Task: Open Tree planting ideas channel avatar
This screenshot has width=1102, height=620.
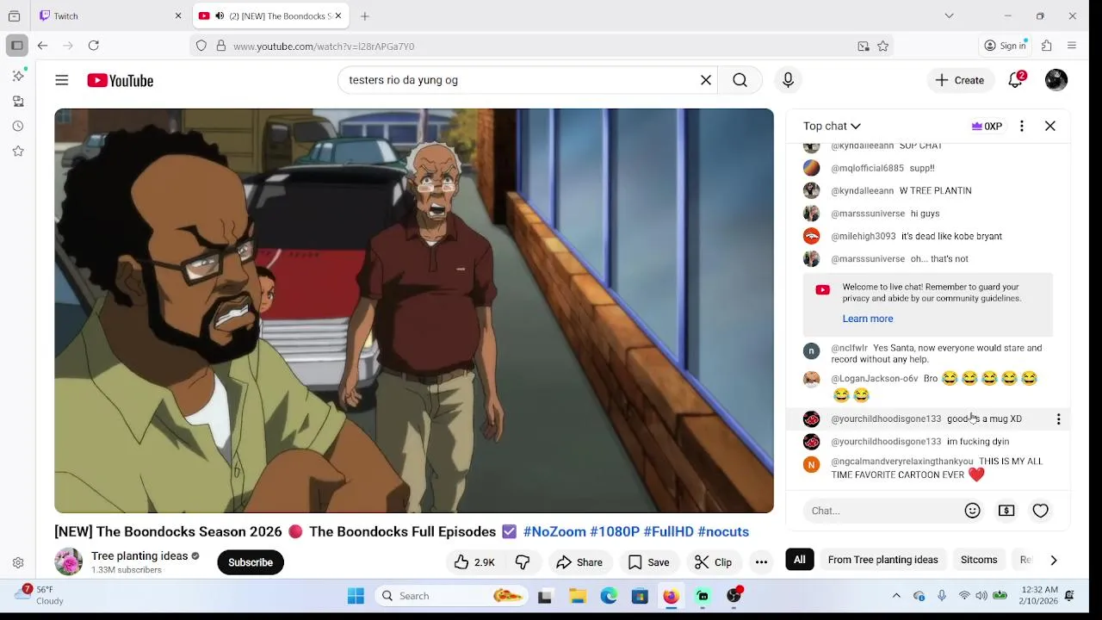Action: point(68,562)
